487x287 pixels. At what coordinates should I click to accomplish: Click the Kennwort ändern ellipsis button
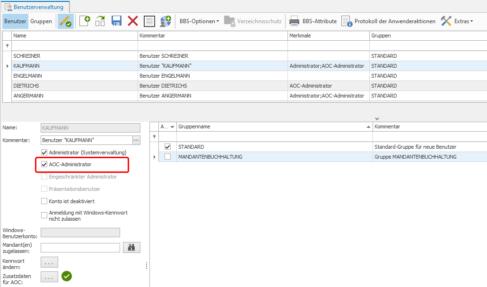[x=49, y=262]
